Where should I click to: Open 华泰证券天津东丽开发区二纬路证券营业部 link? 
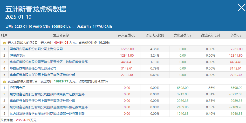(49, 62)
